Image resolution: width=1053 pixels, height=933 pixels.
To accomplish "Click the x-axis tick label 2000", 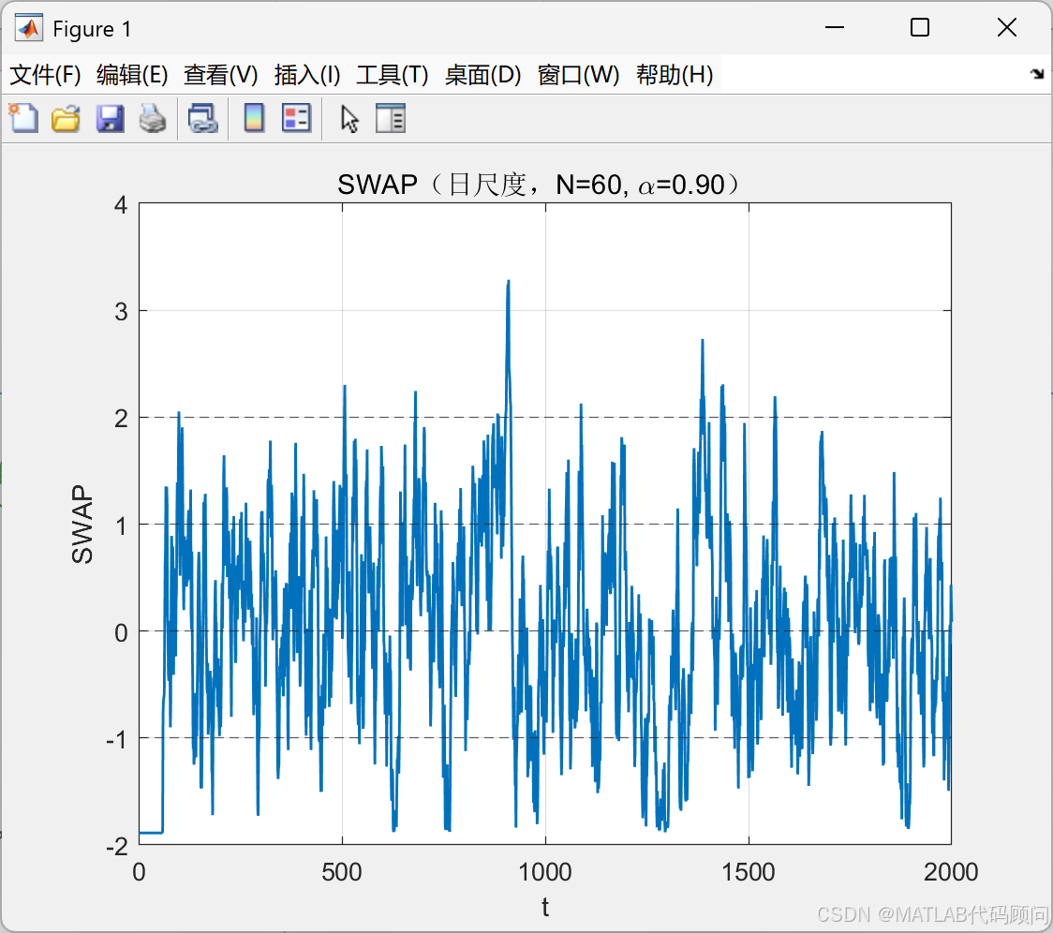I will tap(950, 872).
